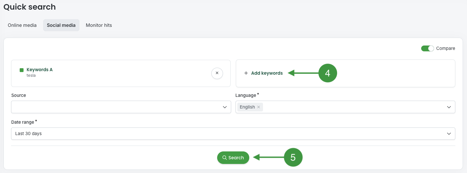Image resolution: width=467 pixels, height=173 pixels.
Task: Open the Monitor hits tab
Action: point(99,25)
